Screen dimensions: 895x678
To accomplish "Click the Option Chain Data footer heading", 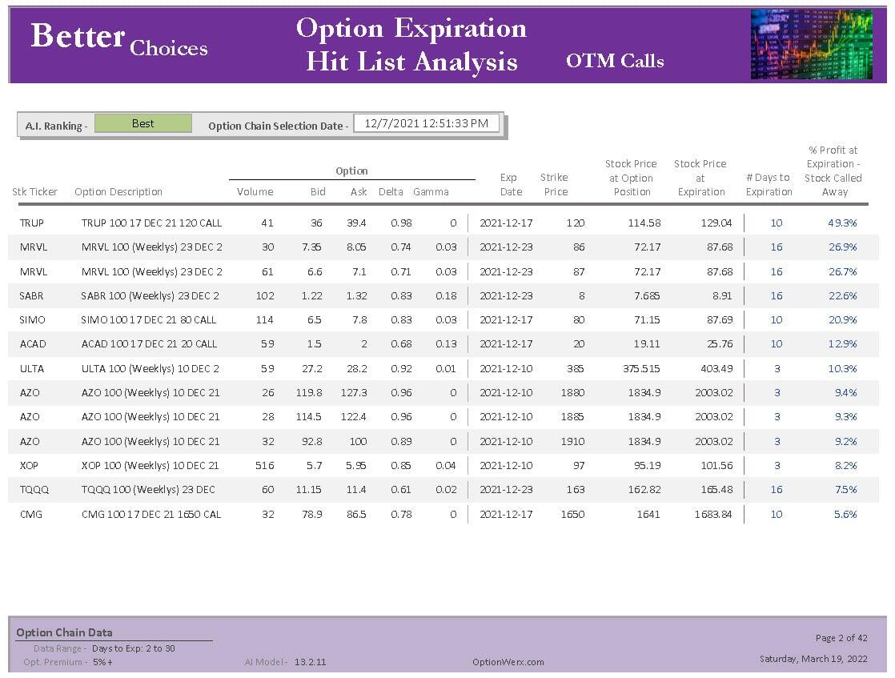I will 64,632.
